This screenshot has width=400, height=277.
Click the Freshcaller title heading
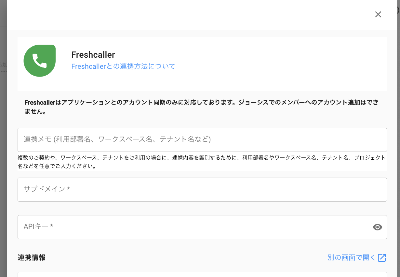[x=93, y=55]
